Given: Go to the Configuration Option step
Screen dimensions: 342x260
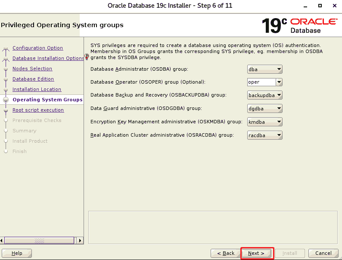Looking at the screenshot, I should (38, 48).
